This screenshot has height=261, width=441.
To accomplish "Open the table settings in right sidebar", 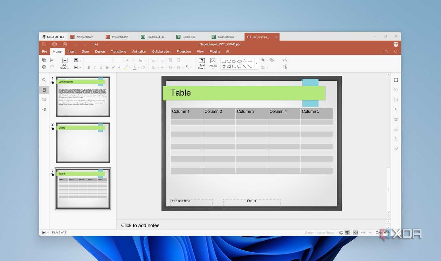I will 396,119.
